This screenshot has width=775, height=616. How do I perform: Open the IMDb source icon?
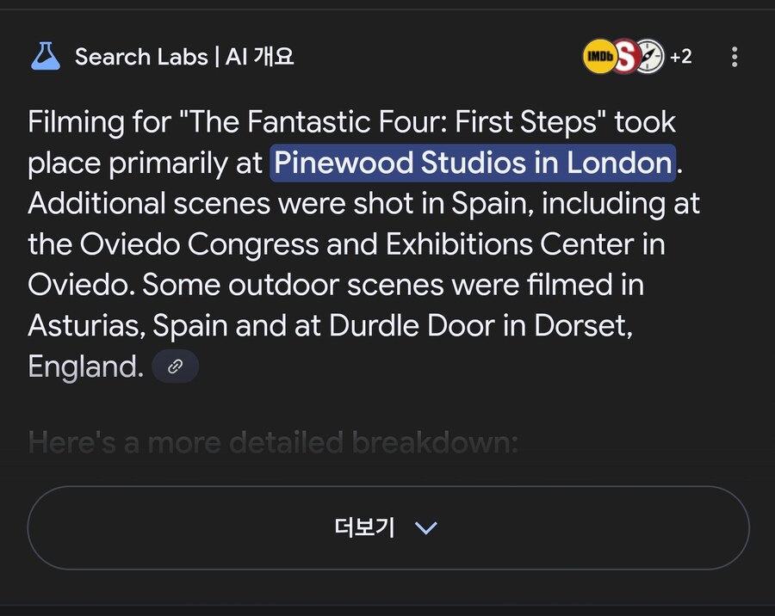coord(599,56)
